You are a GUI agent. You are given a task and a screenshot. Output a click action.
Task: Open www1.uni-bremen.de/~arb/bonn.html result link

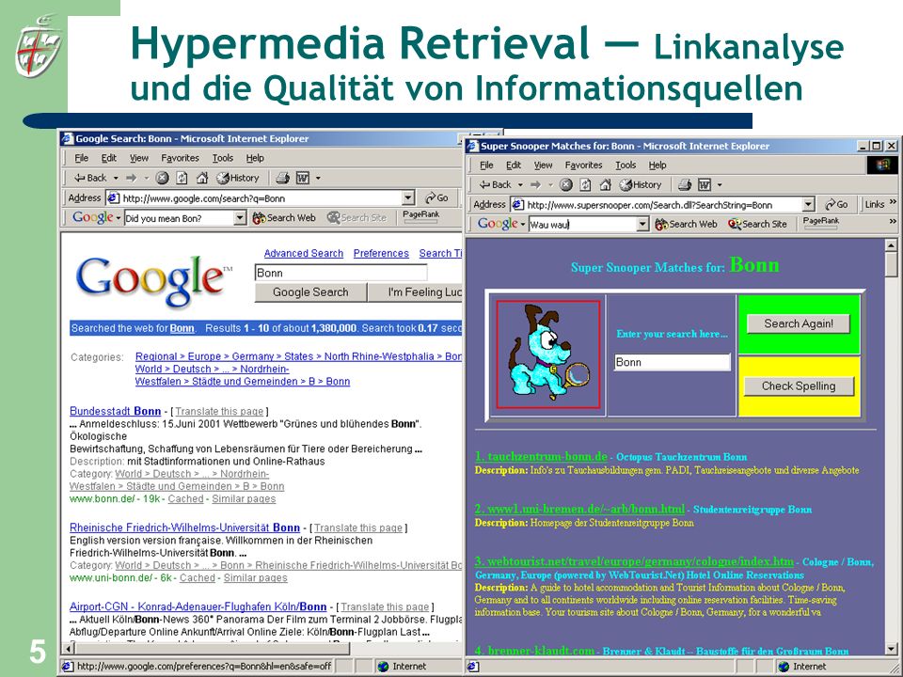click(x=580, y=509)
